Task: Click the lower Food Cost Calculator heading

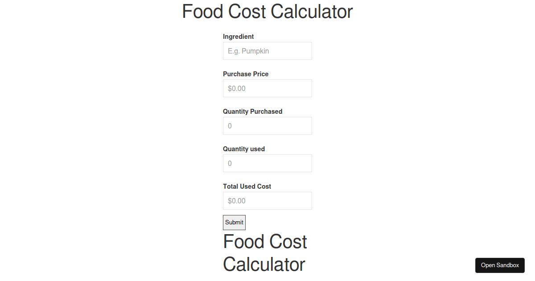Action: [265, 253]
